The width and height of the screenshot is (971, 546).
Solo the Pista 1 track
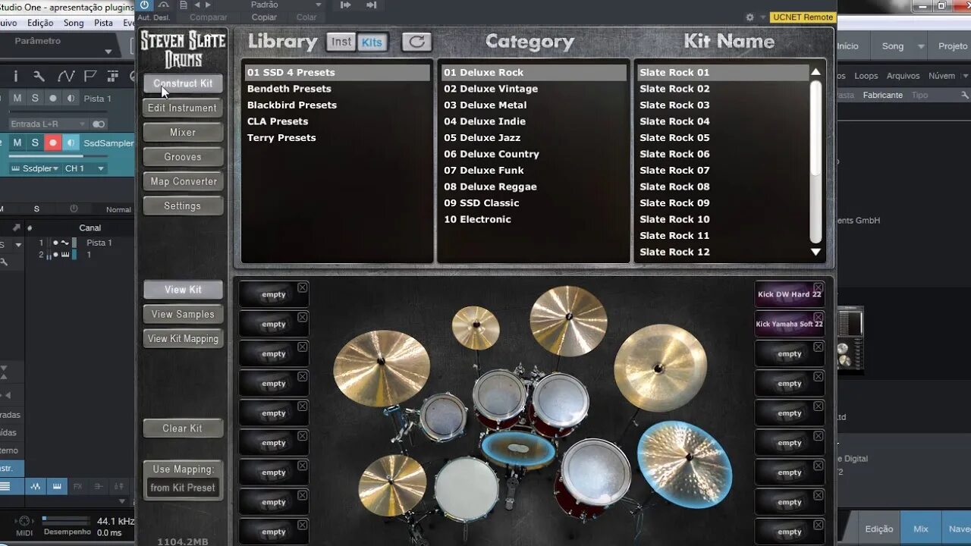tap(35, 99)
